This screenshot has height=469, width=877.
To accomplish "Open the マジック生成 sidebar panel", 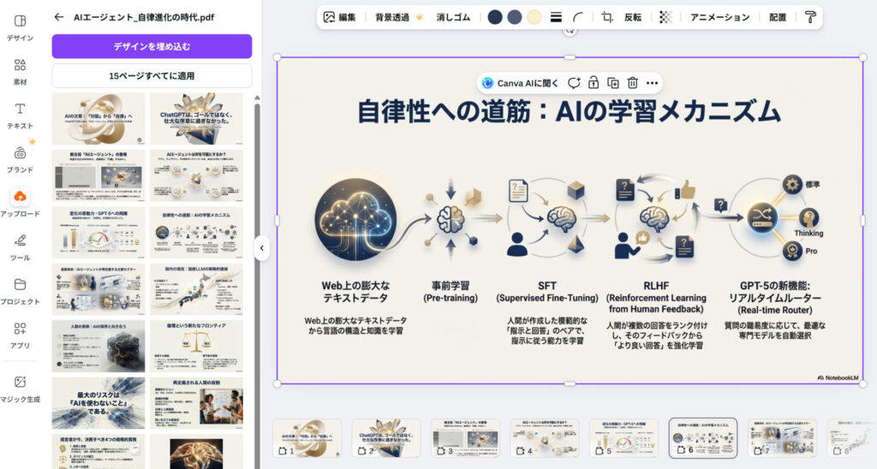I will tap(21, 389).
